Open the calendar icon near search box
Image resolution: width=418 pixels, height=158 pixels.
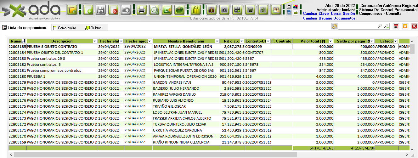[x=396, y=26]
